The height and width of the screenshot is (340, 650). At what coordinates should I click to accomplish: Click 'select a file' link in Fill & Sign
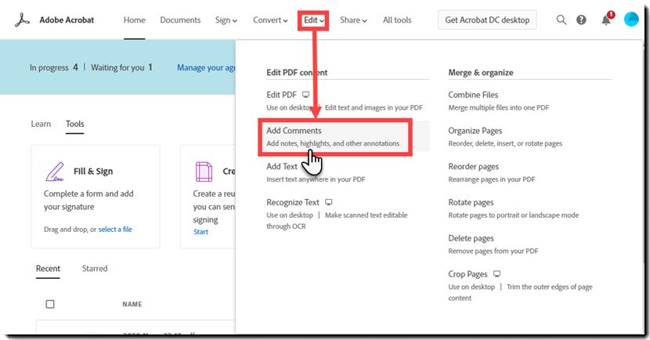[x=115, y=230]
